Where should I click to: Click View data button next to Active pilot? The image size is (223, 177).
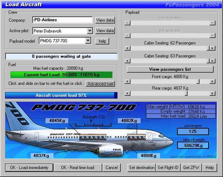click(x=105, y=30)
